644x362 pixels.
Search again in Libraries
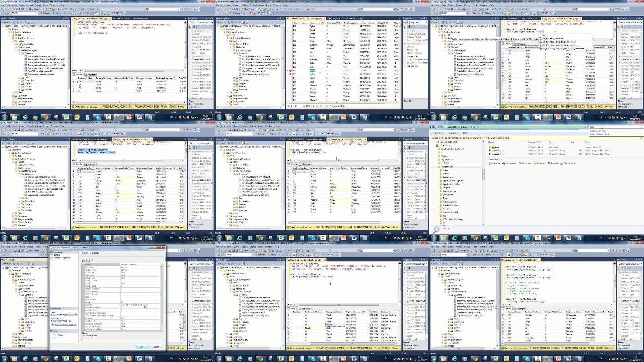tap(496, 163)
